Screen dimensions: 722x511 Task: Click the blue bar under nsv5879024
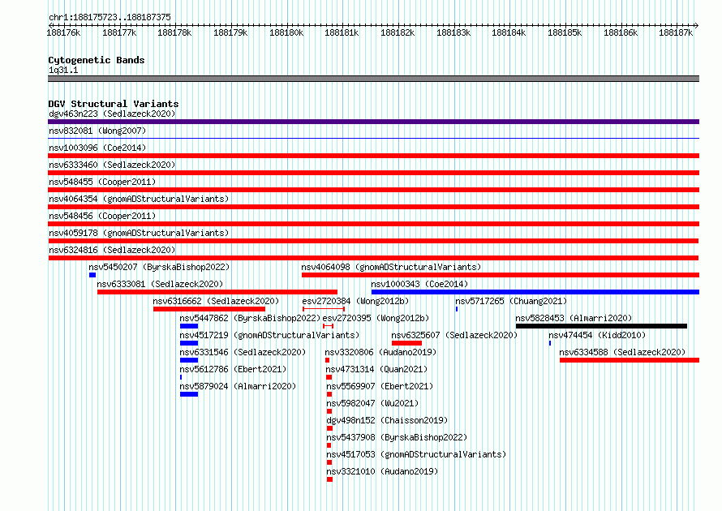tap(189, 394)
